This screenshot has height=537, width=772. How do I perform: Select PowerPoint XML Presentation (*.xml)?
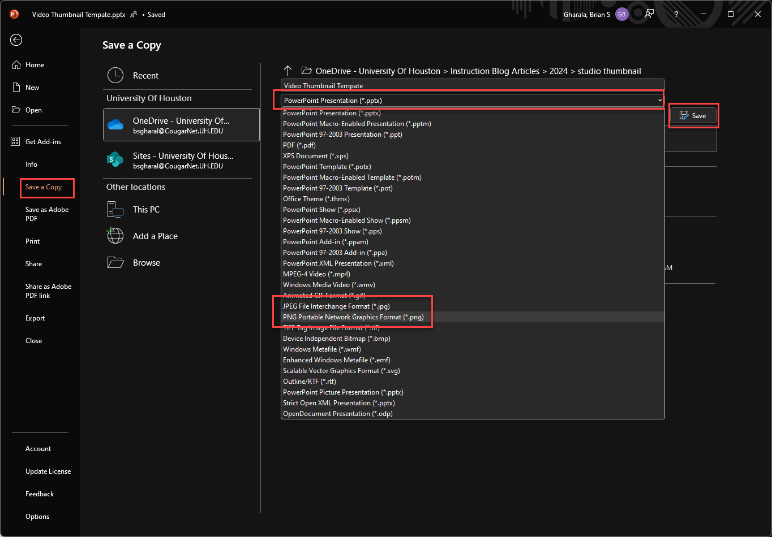[473, 263]
